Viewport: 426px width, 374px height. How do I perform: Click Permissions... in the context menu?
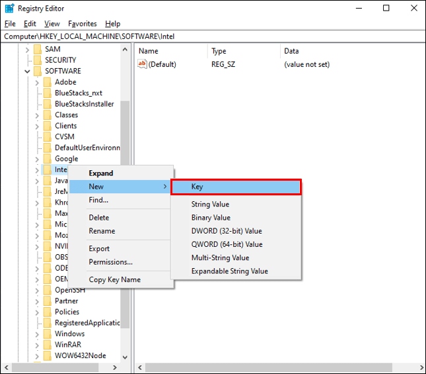click(x=121, y=262)
